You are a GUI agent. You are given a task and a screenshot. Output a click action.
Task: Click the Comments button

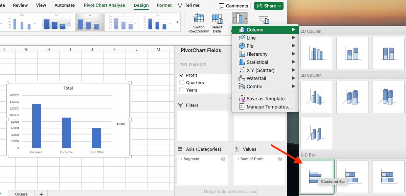point(233,6)
